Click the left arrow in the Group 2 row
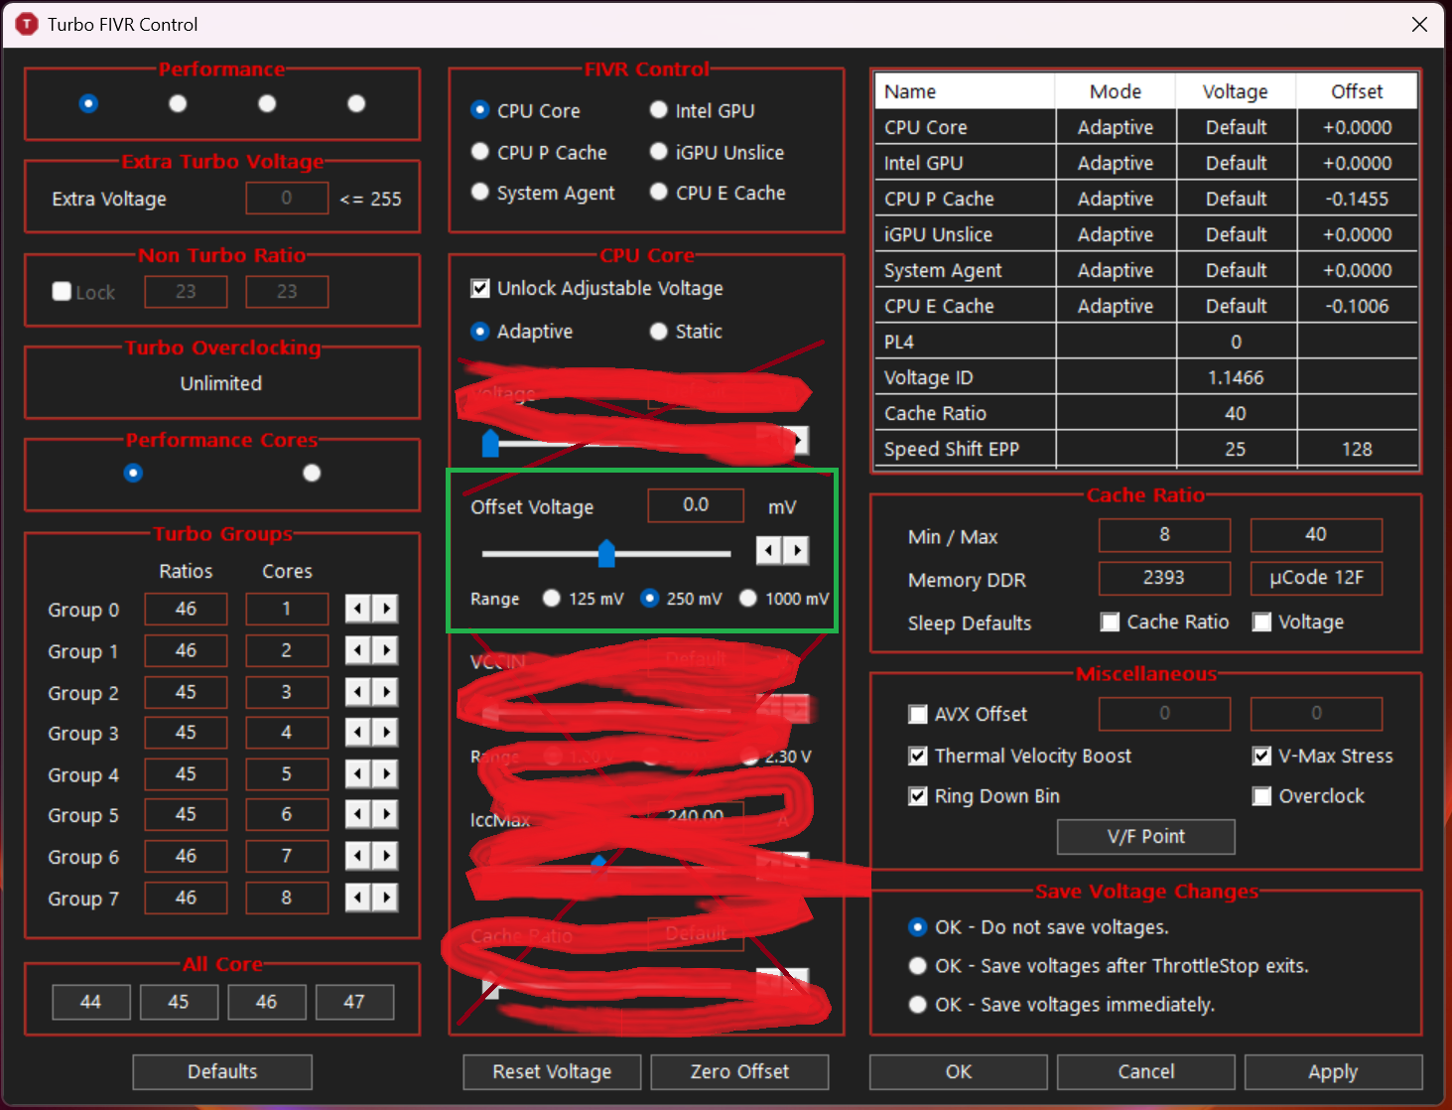Image resolution: width=1452 pixels, height=1110 pixels. (x=357, y=692)
